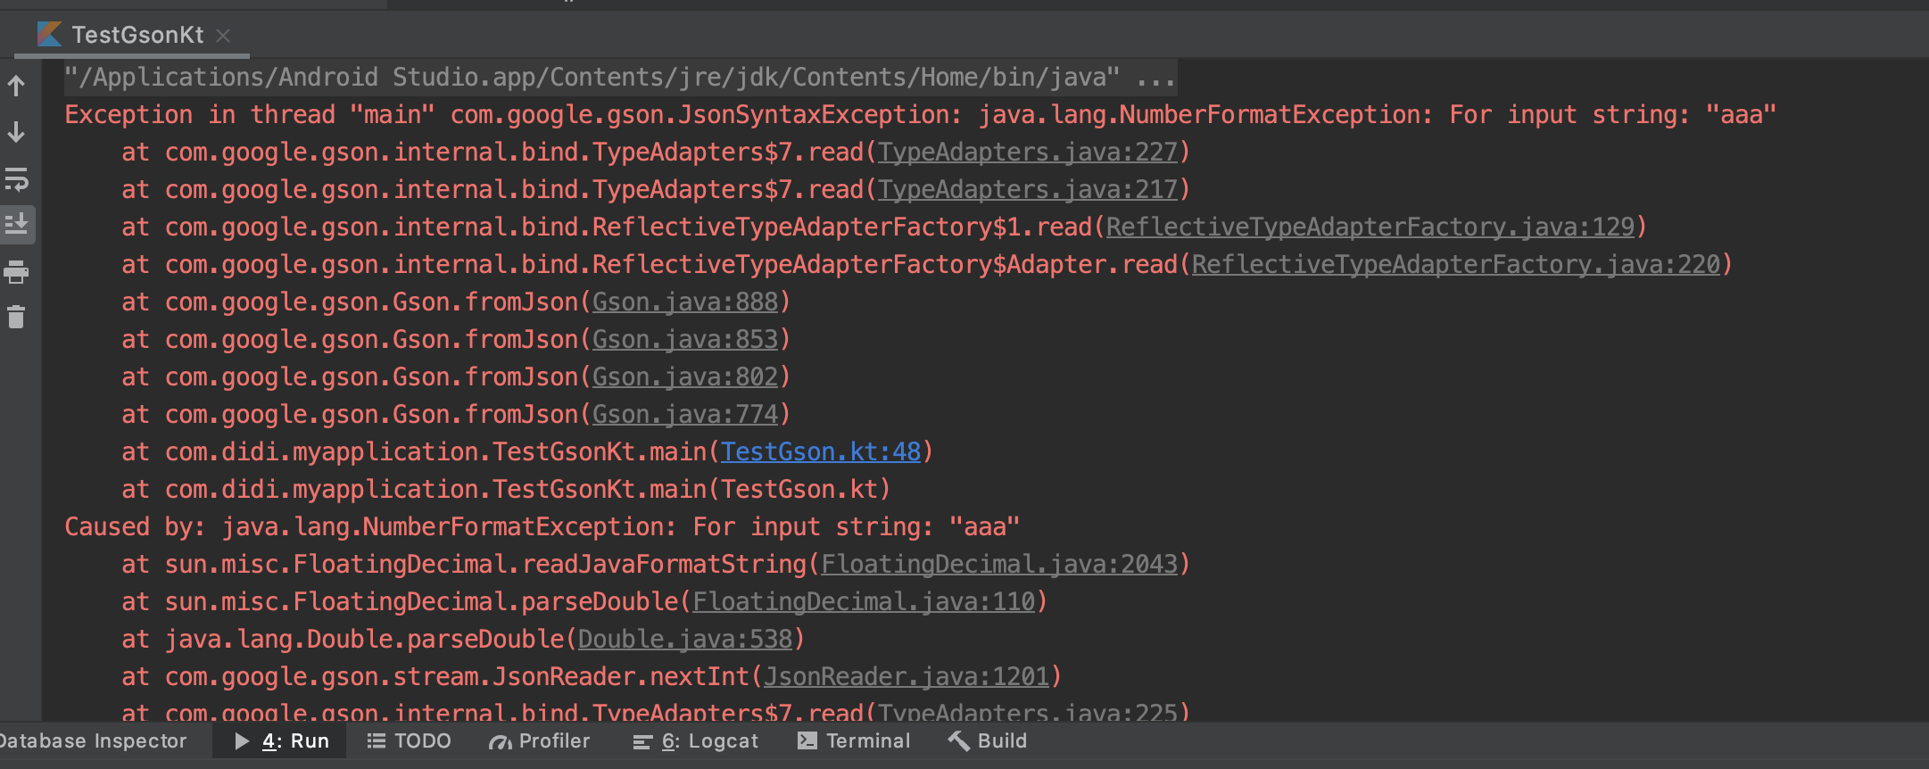This screenshot has width=1929, height=769.
Task: Click the Run play icon in bottom bar
Action: tap(242, 741)
